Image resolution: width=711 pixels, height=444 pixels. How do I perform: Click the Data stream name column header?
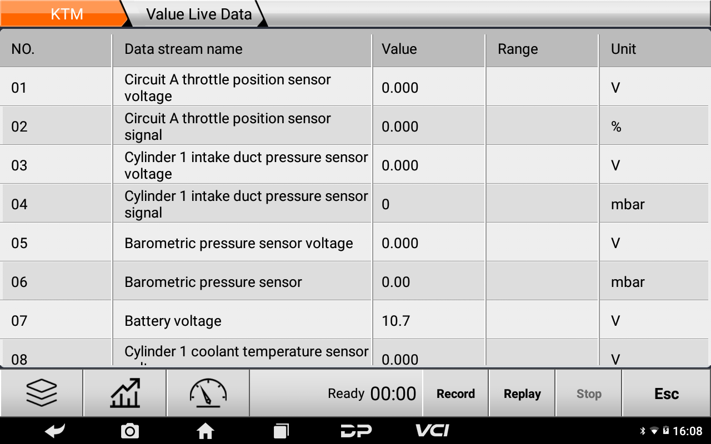[x=242, y=49]
